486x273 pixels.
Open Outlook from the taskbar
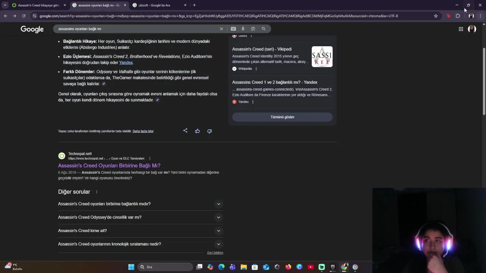coord(266,267)
